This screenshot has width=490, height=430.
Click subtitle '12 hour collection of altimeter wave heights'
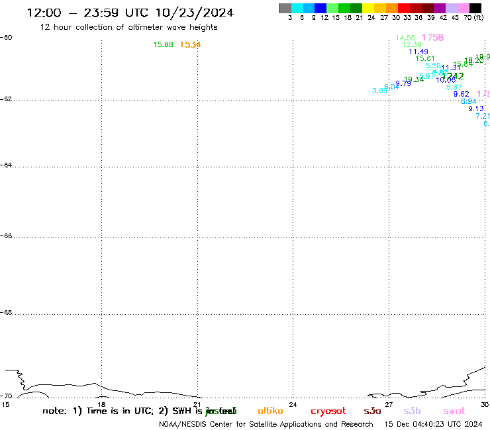point(128,27)
